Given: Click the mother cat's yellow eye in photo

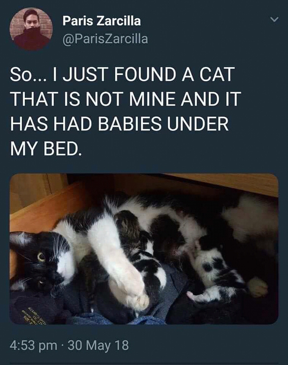Looking at the screenshot, I should pos(41,257).
